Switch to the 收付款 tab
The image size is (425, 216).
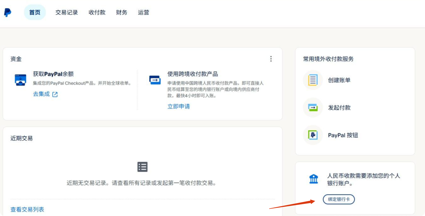[96, 12]
